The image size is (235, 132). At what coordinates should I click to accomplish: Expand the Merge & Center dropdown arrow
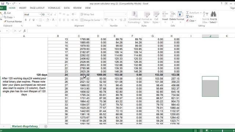102,20
